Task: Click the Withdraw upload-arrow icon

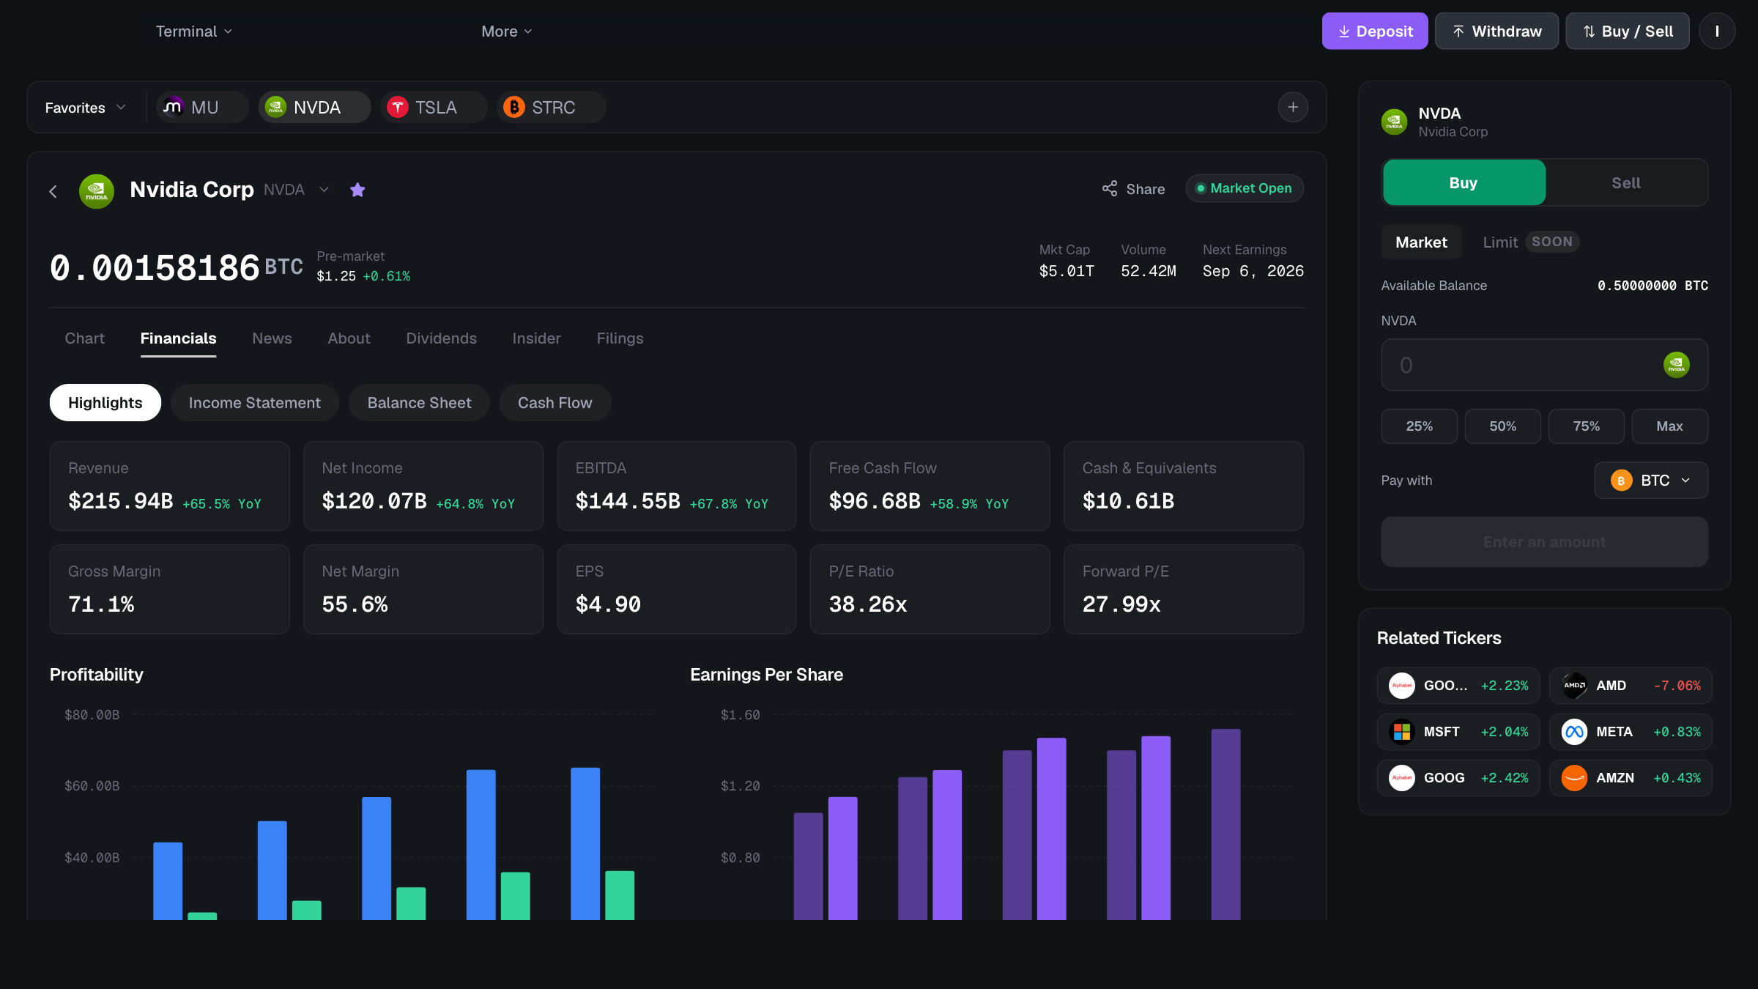Action: click(x=1458, y=32)
